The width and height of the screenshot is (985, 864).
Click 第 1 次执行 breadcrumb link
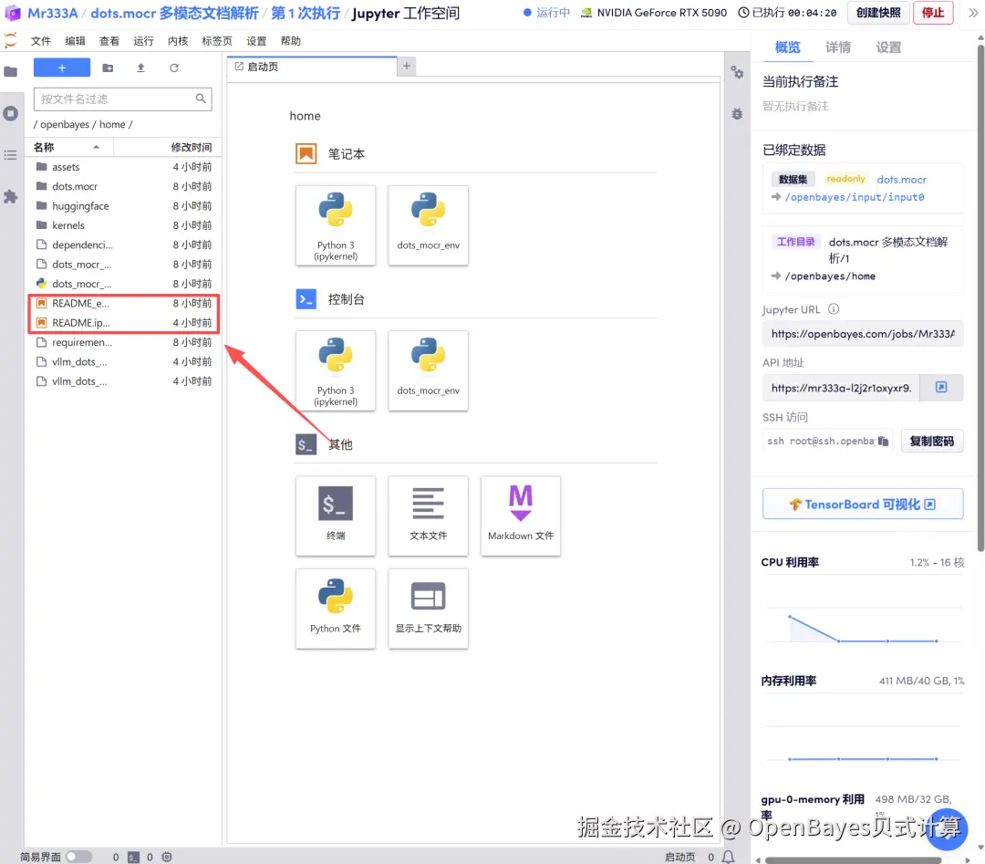[x=306, y=13]
